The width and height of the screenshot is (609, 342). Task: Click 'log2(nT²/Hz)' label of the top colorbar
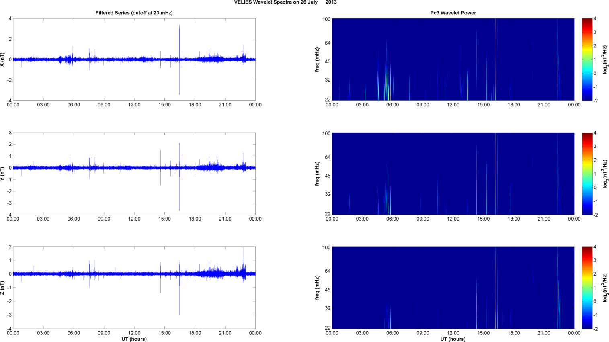pos(605,59)
